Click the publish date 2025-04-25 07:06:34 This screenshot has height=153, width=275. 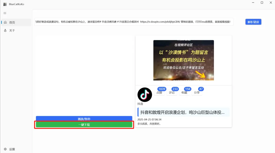(149, 120)
